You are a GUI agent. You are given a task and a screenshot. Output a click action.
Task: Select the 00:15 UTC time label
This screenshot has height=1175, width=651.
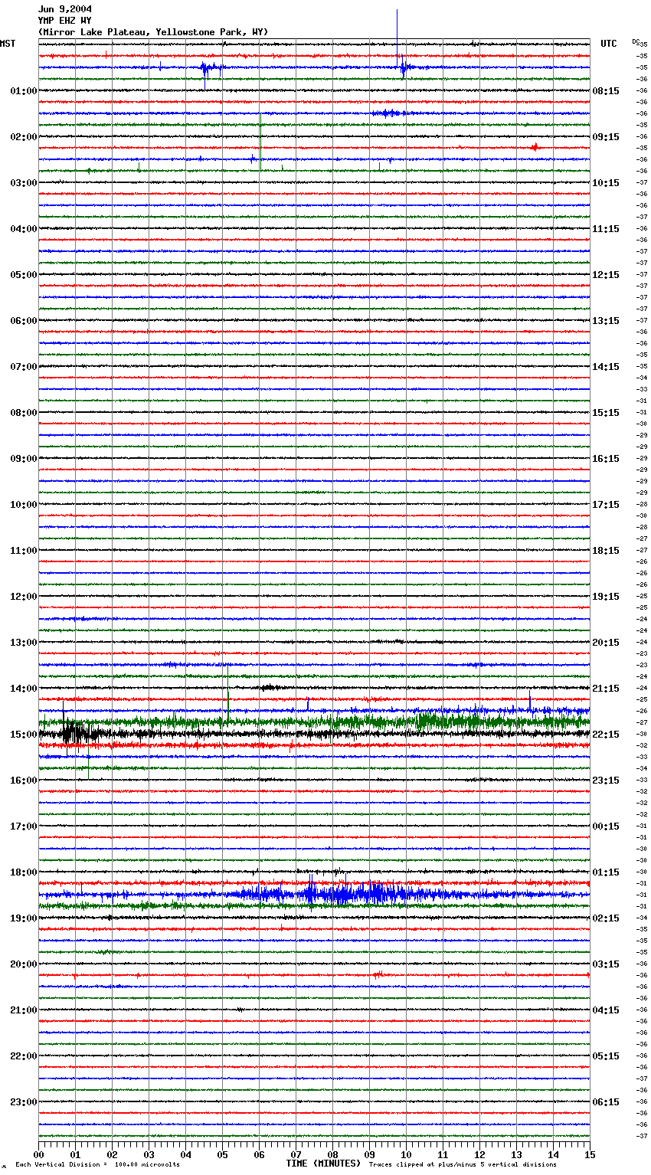click(x=606, y=826)
